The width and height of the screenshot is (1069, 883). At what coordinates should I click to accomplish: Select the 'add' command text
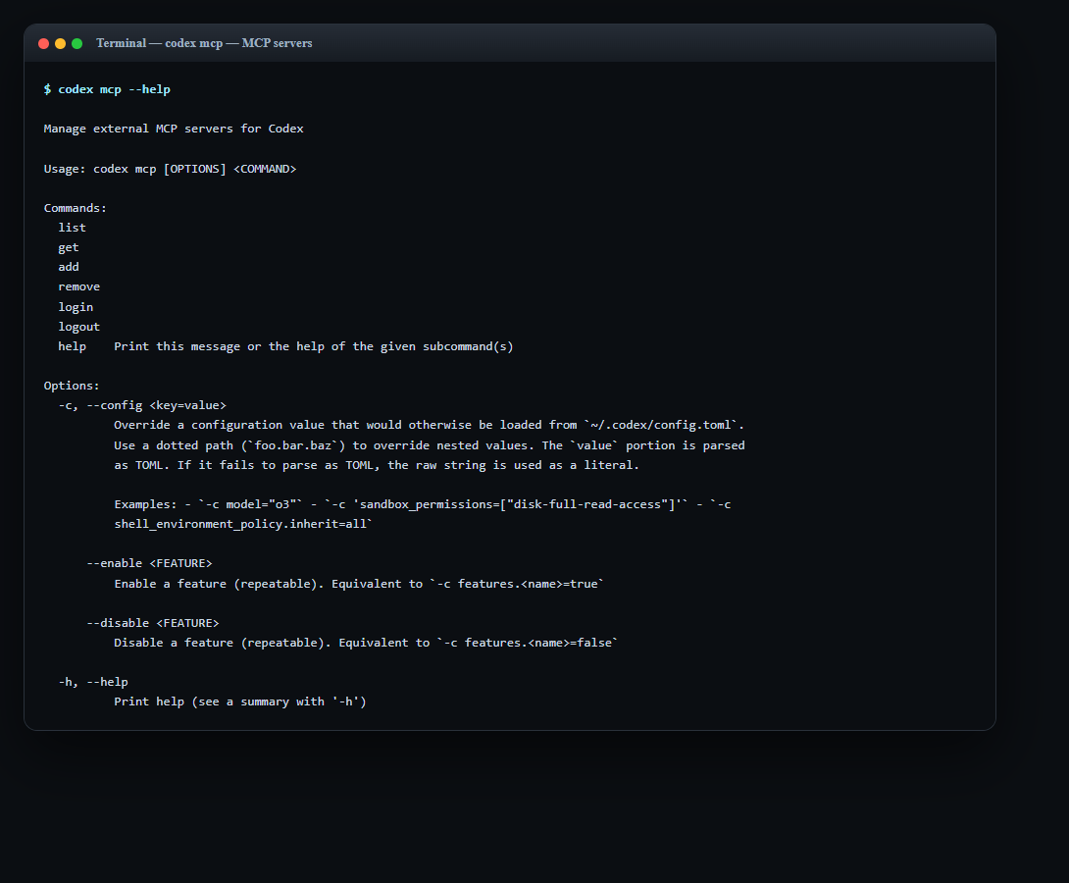click(x=69, y=267)
